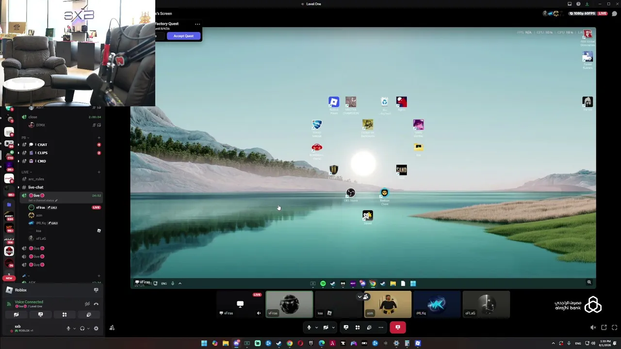Share screen from voice panel
The height and width of the screenshot is (349, 621).
tap(40, 315)
